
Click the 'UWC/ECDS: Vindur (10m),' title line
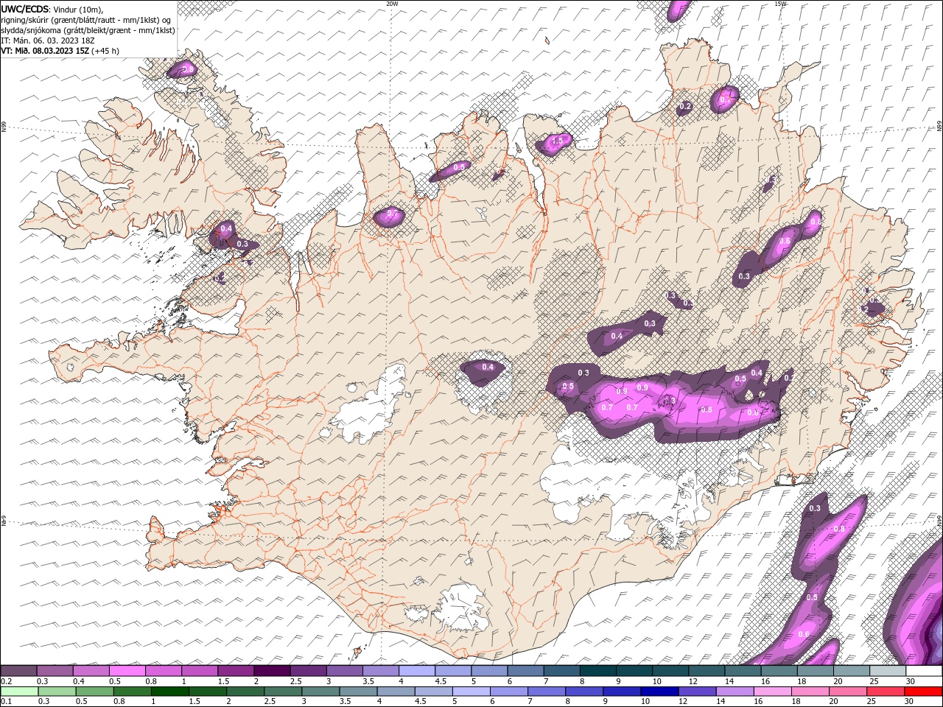coord(52,9)
